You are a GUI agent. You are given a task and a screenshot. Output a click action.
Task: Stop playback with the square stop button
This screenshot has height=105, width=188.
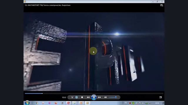(x=82, y=97)
